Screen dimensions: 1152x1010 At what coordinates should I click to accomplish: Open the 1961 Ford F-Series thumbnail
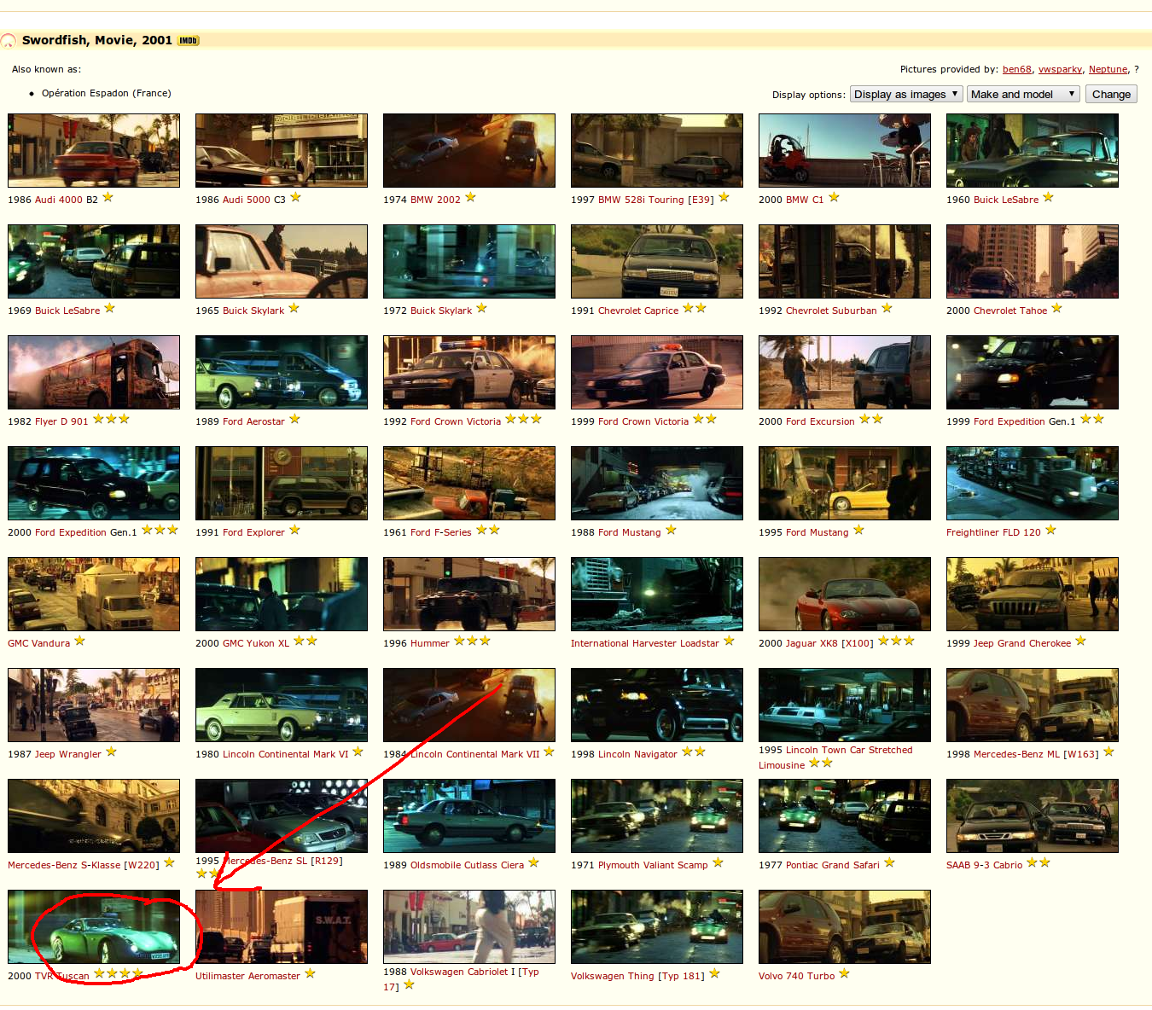click(469, 483)
